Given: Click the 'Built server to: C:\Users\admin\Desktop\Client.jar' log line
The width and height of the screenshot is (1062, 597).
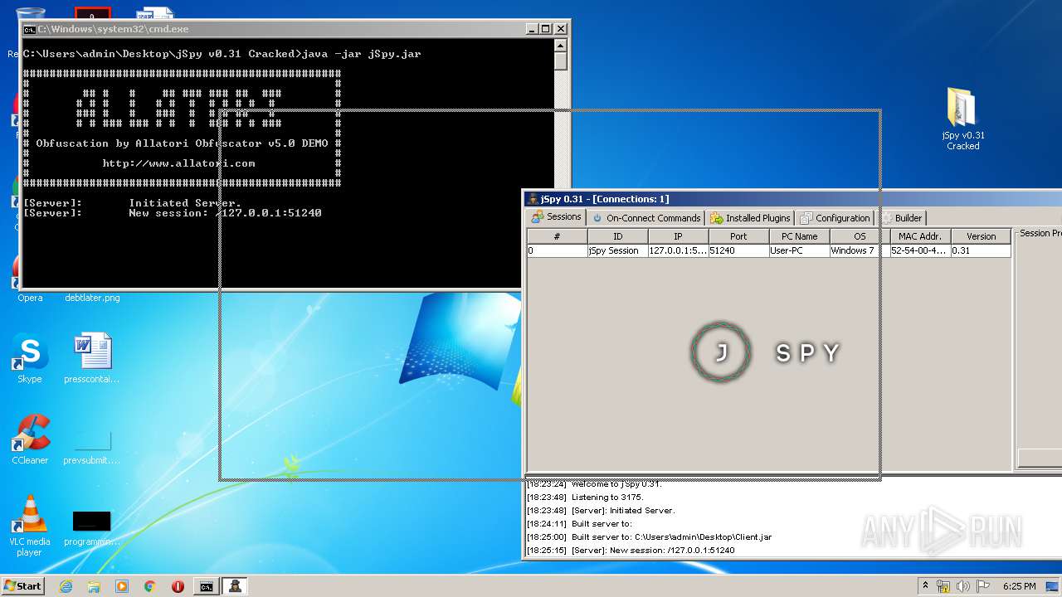Looking at the screenshot, I should pos(649,537).
